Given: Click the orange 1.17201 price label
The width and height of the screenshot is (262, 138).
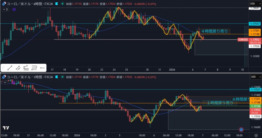Looking at the screenshot, I should pyautogui.click(x=255, y=31).
